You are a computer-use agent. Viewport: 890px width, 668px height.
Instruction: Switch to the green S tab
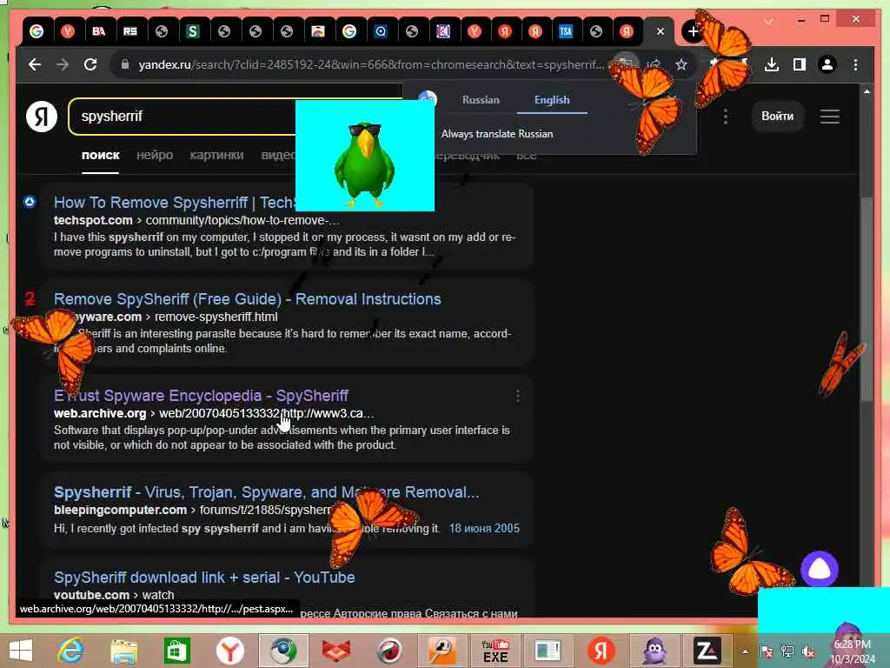(x=192, y=32)
